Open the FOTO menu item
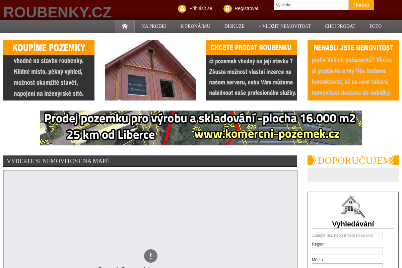Screen dimensions: 402x268 click(x=376, y=26)
